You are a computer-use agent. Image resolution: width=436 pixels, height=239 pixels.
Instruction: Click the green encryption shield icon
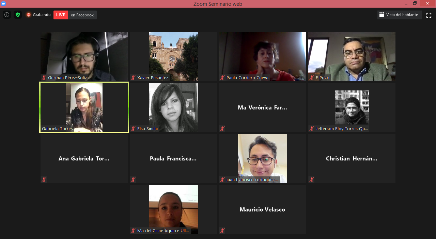18,15
